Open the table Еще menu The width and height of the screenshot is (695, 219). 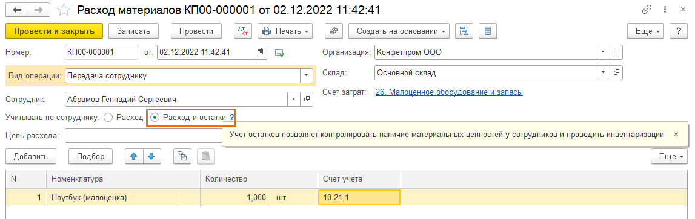pos(669,156)
